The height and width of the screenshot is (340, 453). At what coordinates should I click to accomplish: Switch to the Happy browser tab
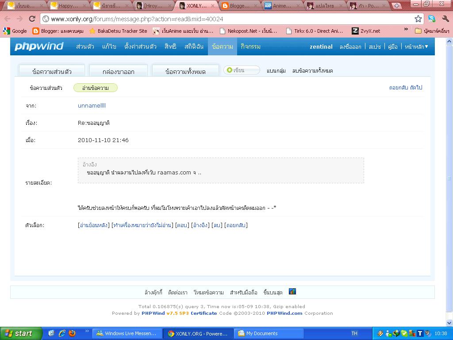(x=68, y=5)
